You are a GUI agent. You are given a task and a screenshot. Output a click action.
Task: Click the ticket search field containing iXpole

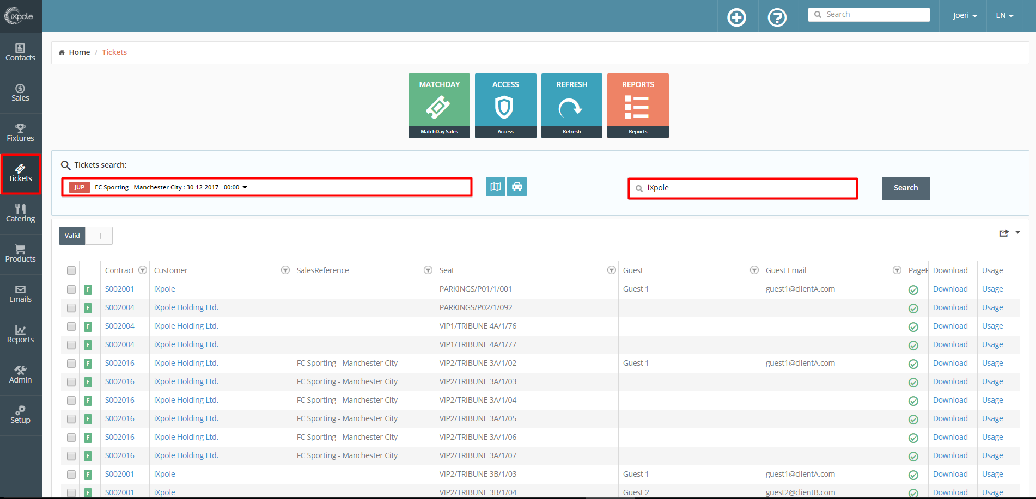coord(743,188)
